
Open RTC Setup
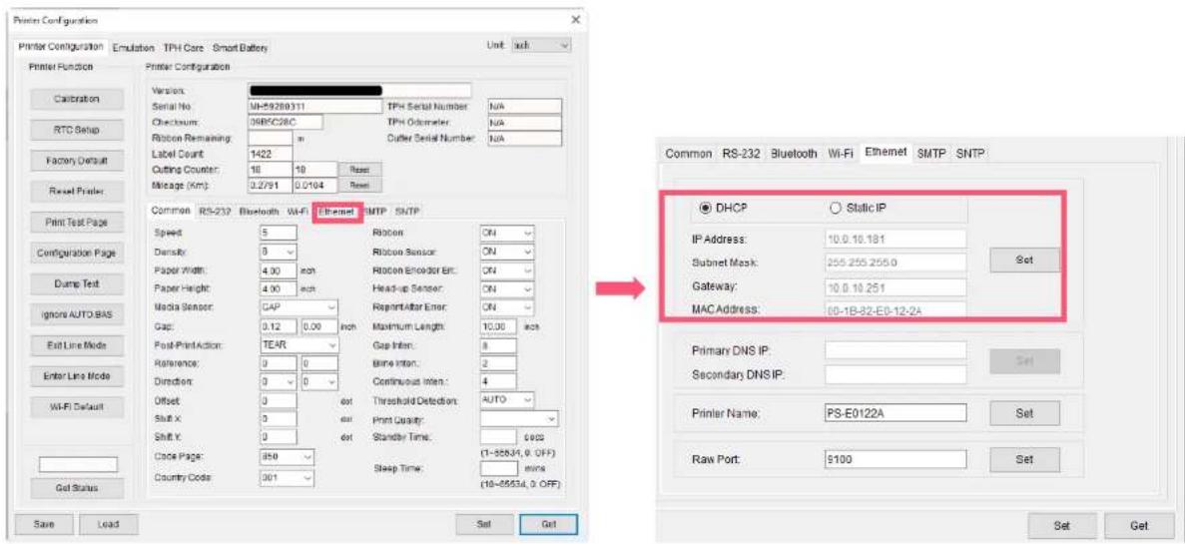coord(76,130)
